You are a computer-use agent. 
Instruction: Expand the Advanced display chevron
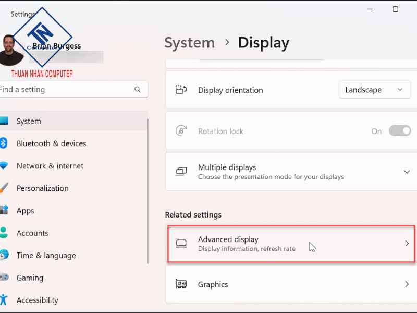tap(408, 243)
